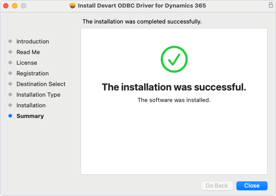The width and height of the screenshot is (276, 196).
Task: Select the Destination Select step
Action: pos(41,84)
